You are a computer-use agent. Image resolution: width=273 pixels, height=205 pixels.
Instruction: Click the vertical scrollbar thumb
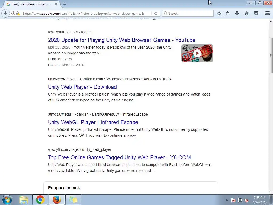(x=271, y=56)
